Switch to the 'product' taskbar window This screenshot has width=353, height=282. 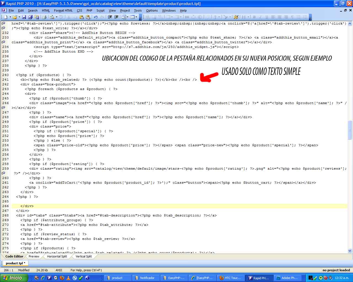(x=117, y=278)
